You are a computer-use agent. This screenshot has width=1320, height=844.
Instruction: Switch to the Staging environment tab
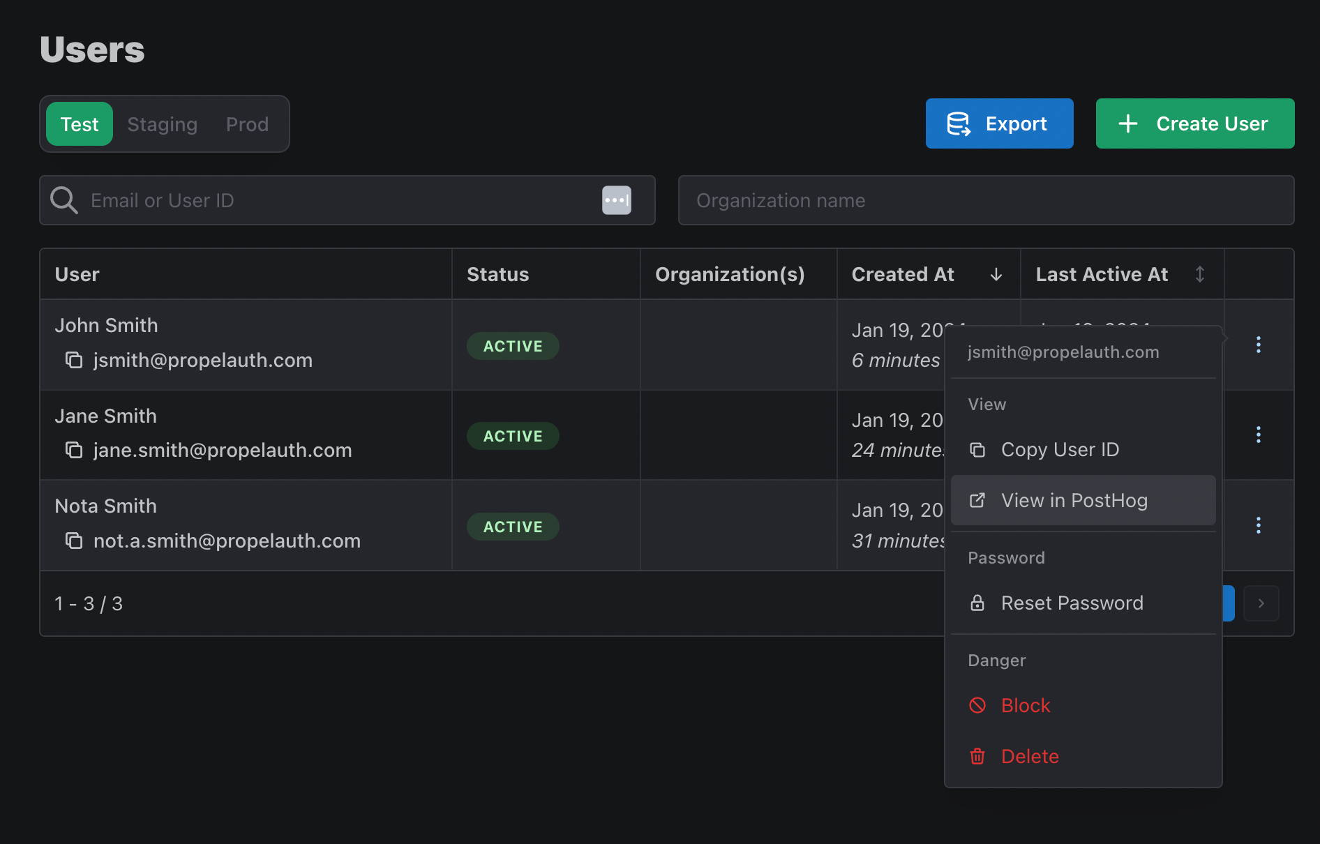pyautogui.click(x=163, y=124)
